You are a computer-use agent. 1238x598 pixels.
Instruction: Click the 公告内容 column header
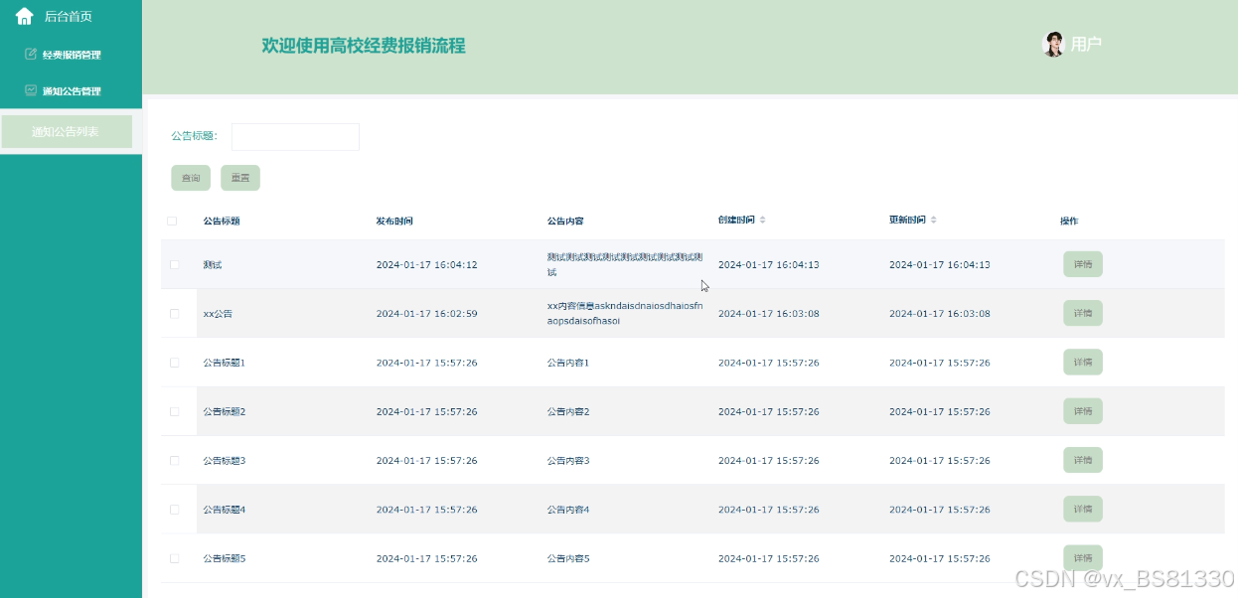click(565, 221)
